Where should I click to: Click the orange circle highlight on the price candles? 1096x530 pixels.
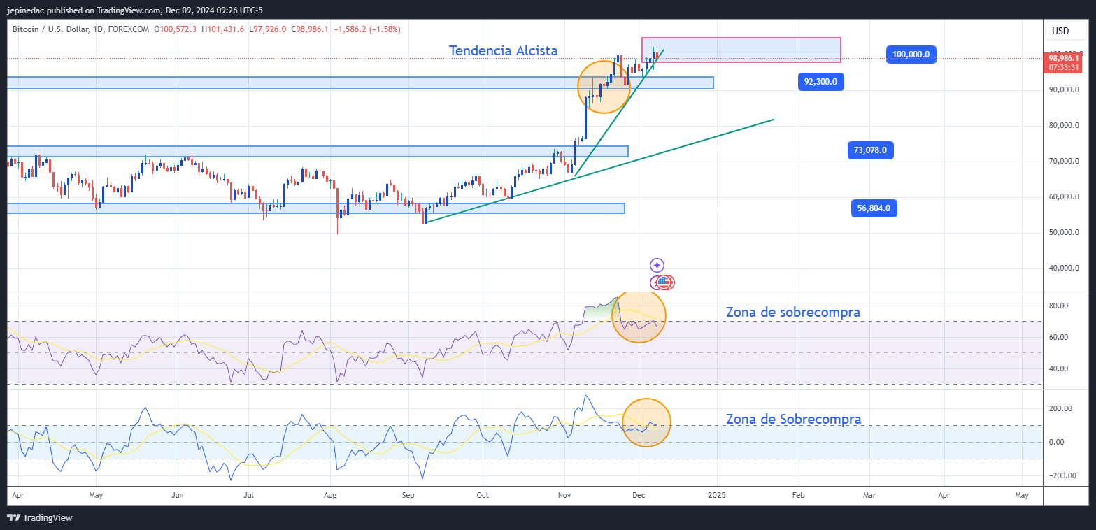604,87
